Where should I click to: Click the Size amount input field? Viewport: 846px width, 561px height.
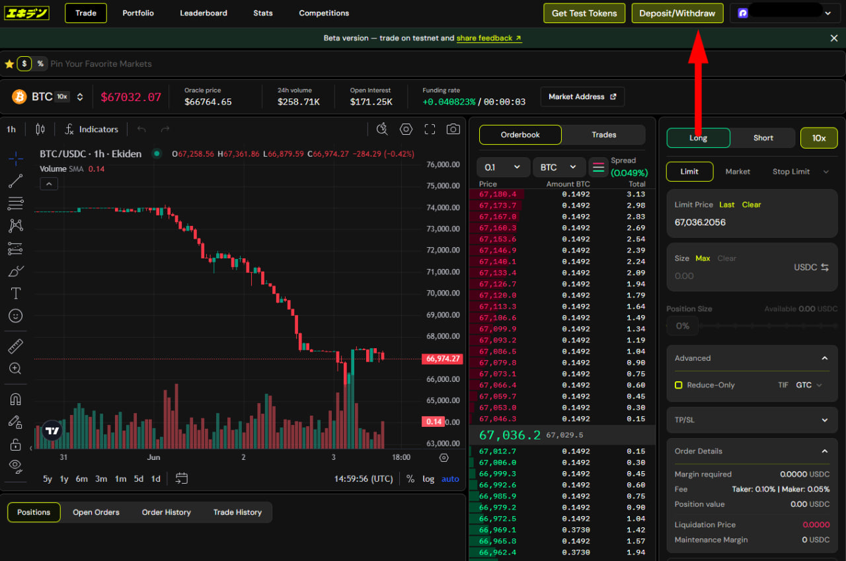(x=730, y=276)
